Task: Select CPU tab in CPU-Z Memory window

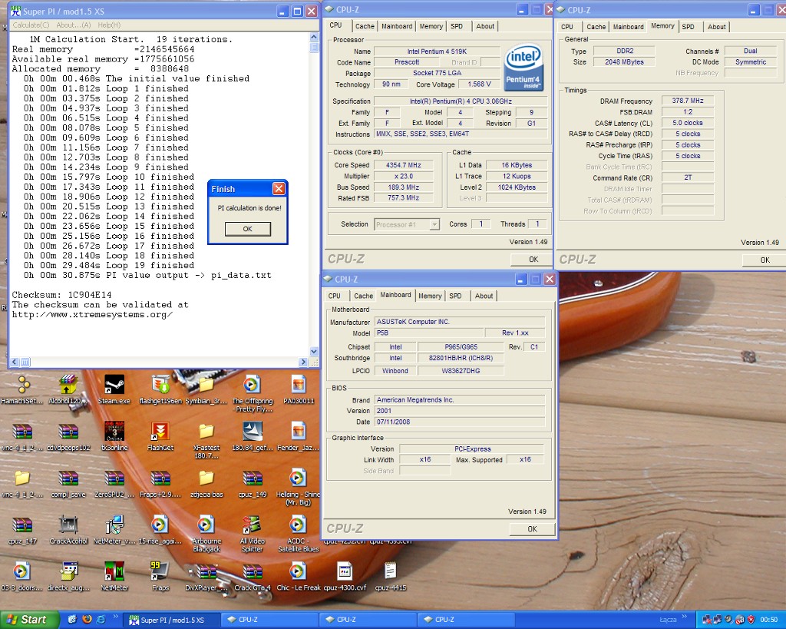Action: [x=567, y=27]
